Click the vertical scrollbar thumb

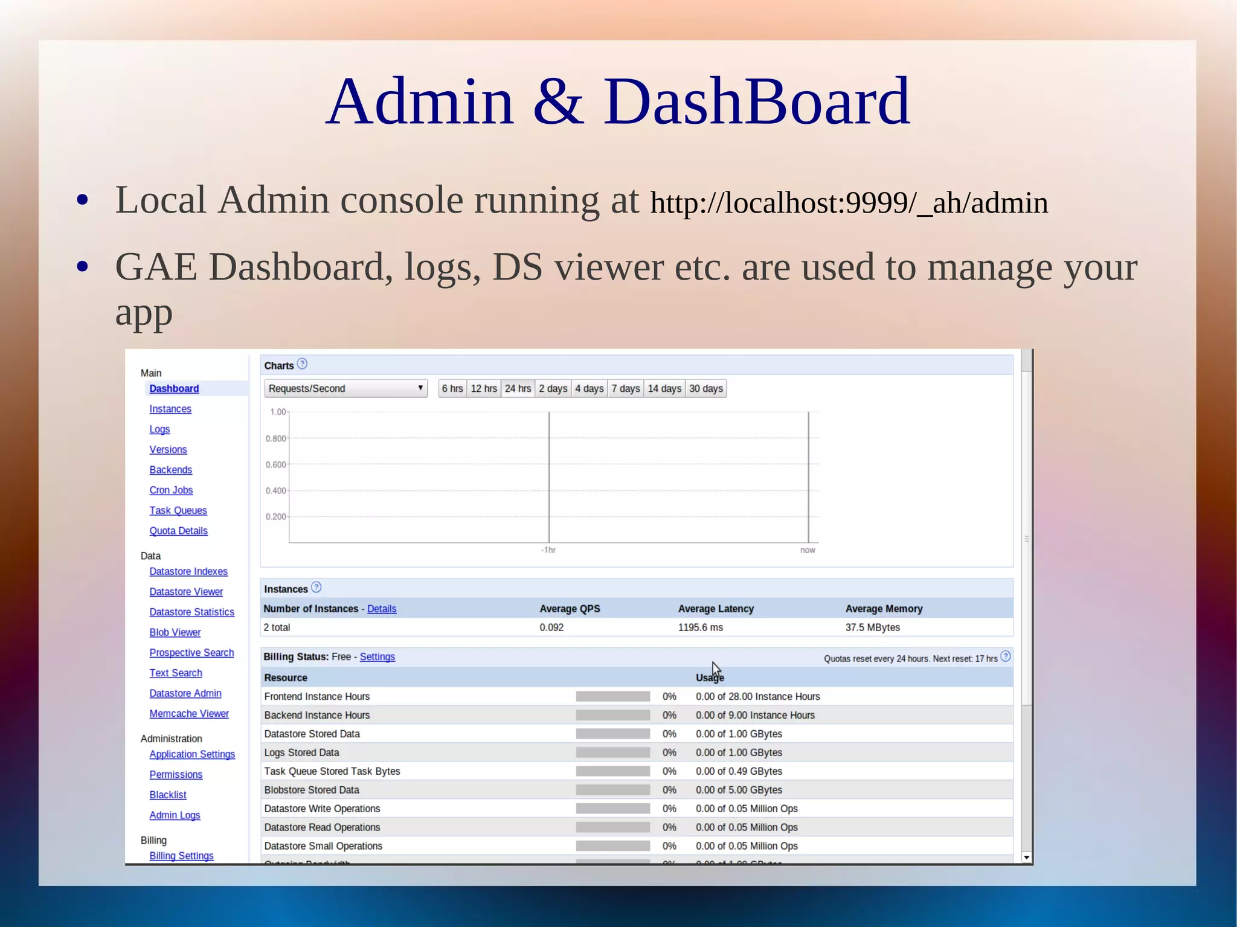click(1026, 537)
